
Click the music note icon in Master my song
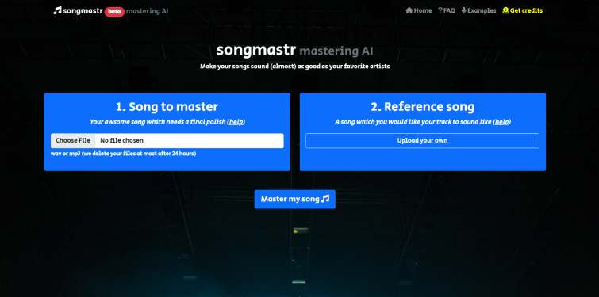325,199
